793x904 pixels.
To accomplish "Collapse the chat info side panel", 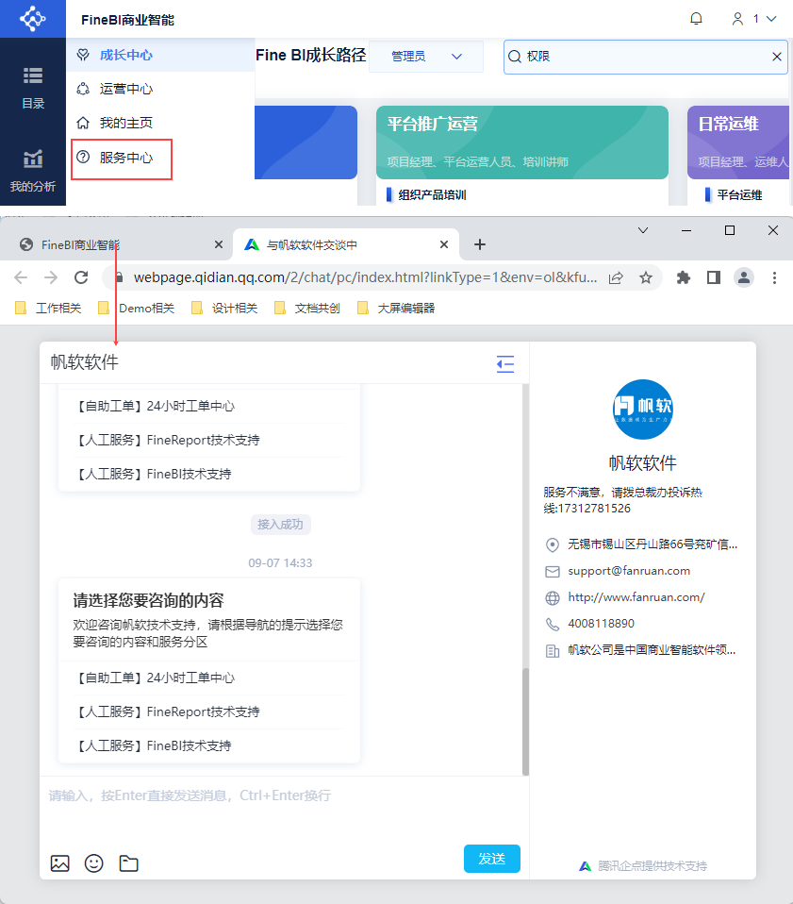I will pyautogui.click(x=505, y=364).
